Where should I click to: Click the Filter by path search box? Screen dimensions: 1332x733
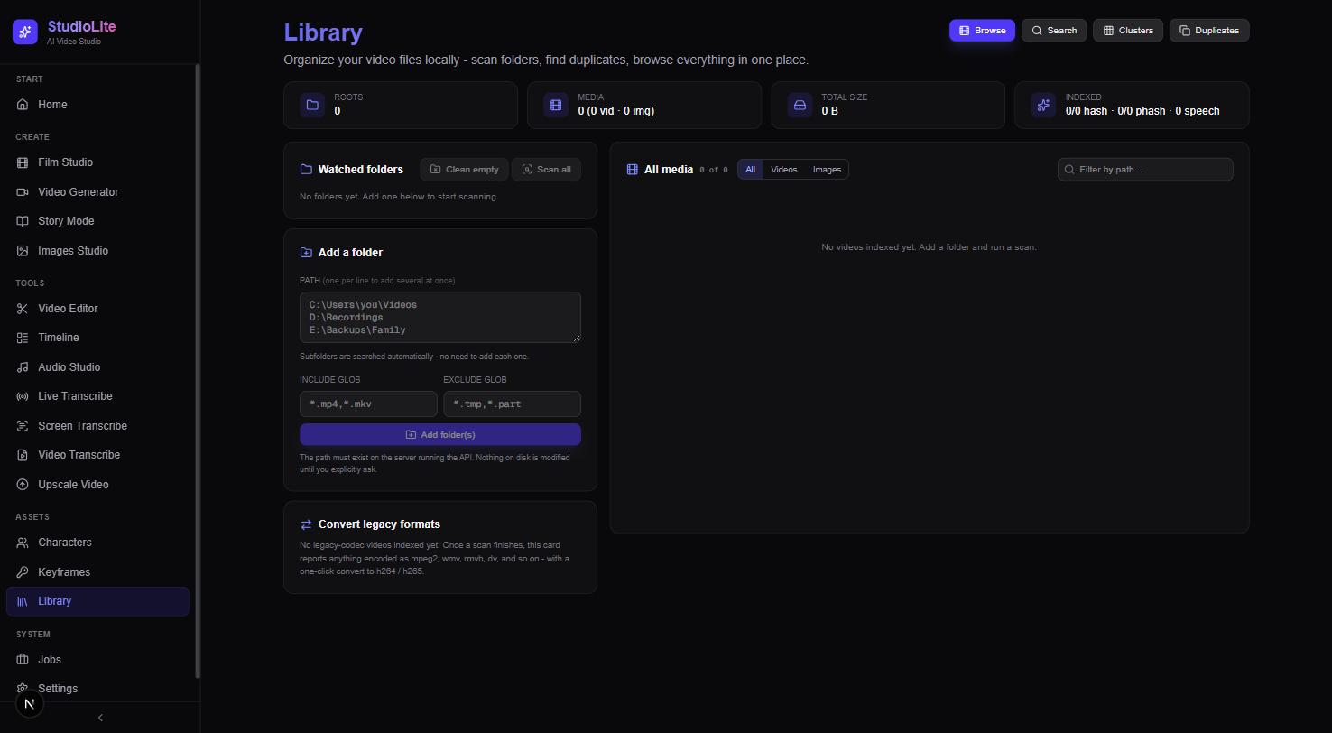[x=1145, y=170]
